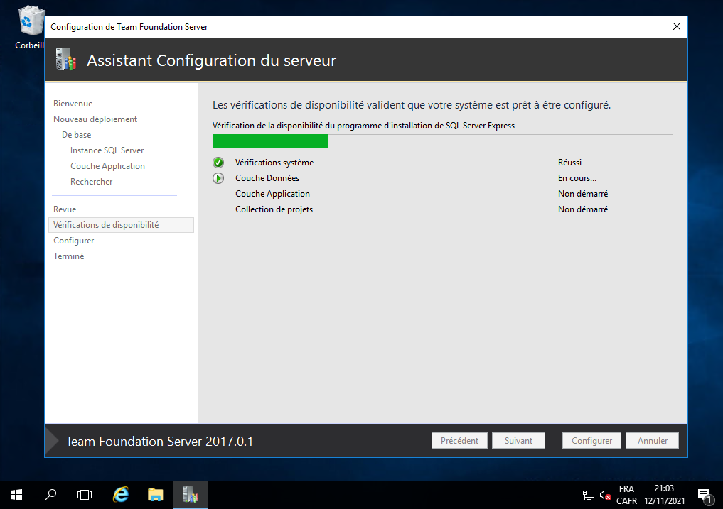Go to the Revue step in the sidebar
Image resolution: width=723 pixels, height=509 pixels.
coord(65,209)
